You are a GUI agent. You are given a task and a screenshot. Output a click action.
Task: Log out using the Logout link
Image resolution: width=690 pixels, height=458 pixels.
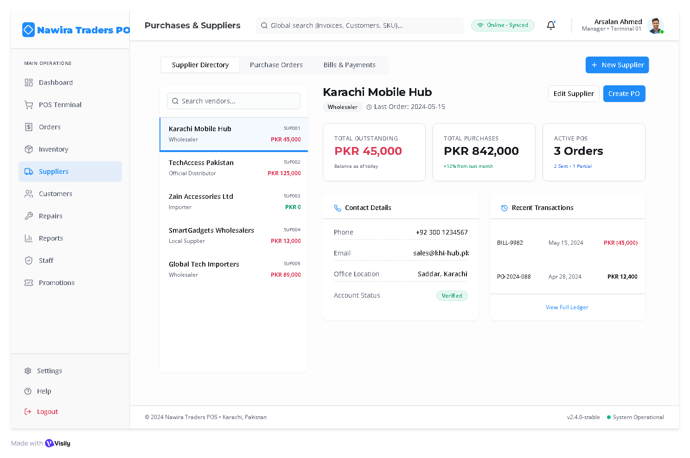tap(47, 412)
